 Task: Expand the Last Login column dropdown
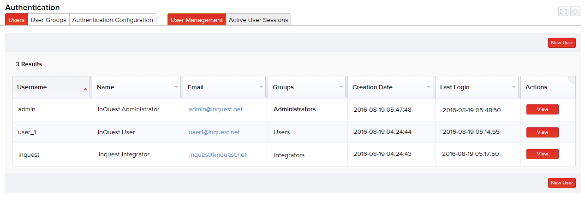[514, 87]
